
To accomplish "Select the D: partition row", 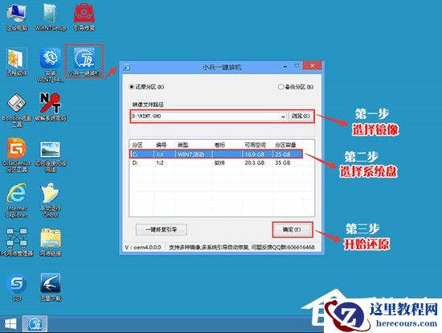I will 216,162.
